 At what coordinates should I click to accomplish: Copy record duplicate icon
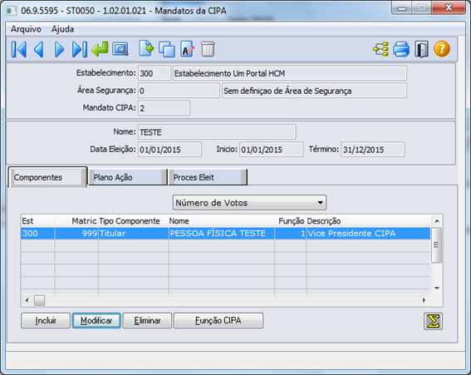click(x=167, y=49)
